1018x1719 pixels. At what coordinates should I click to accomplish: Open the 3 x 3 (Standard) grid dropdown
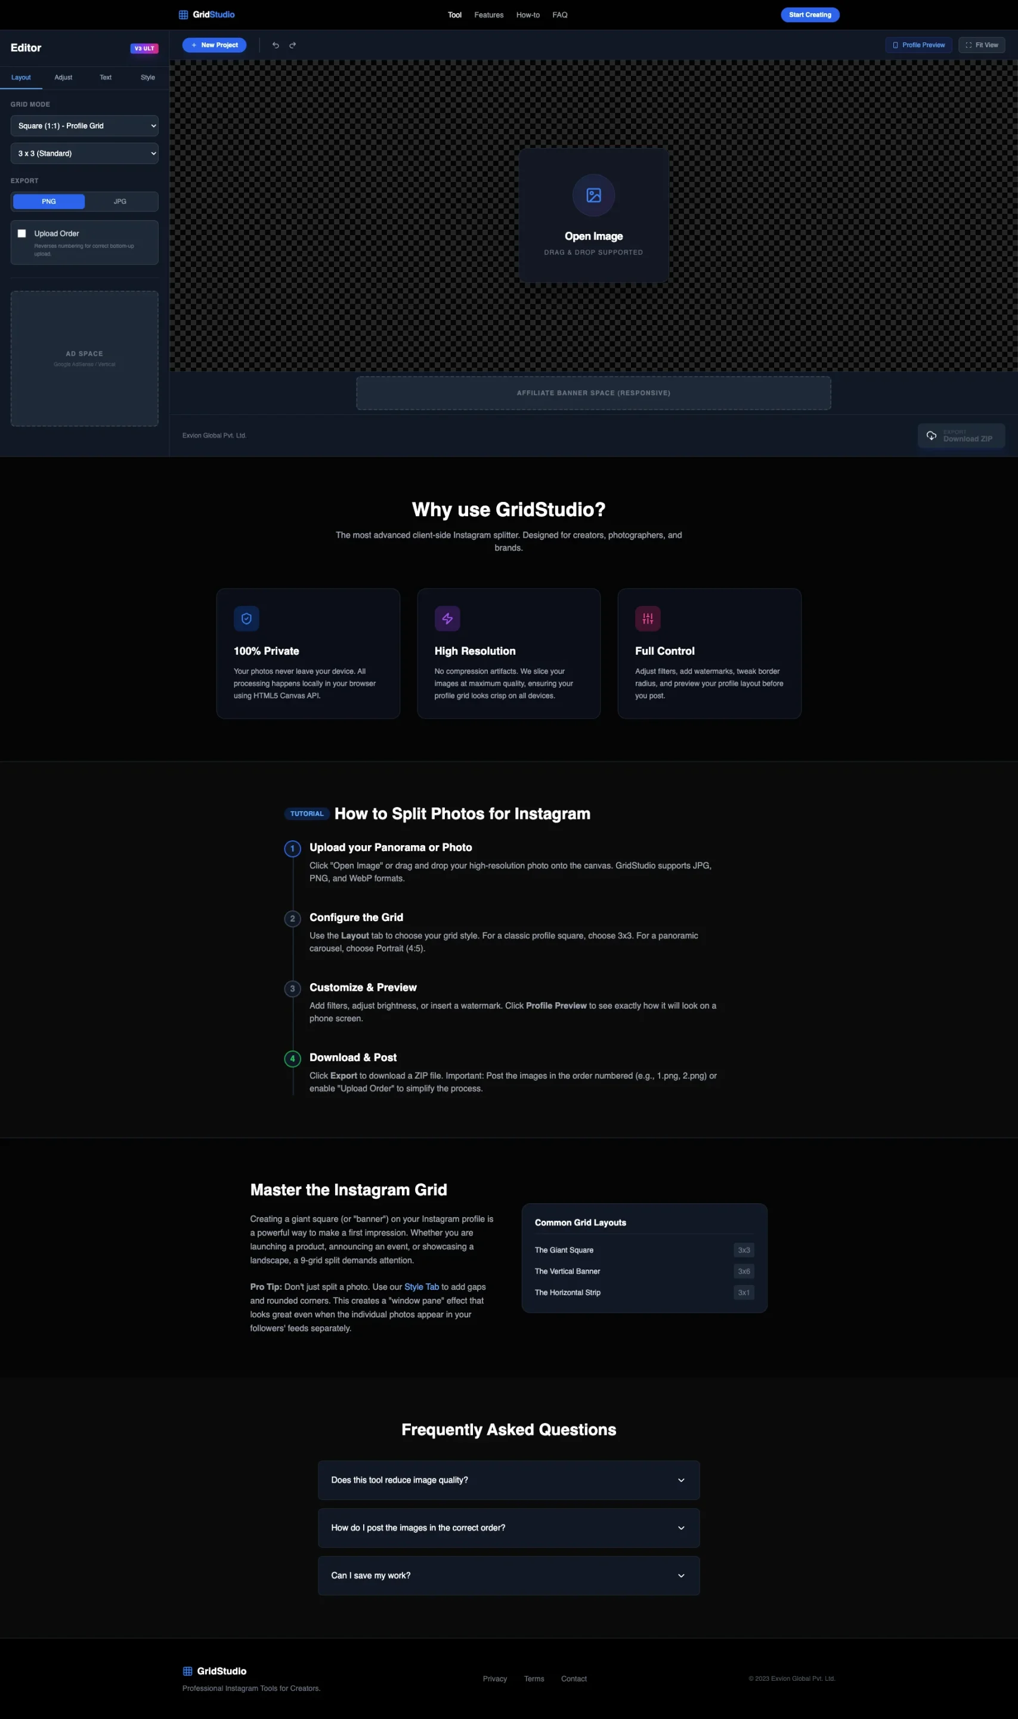(84, 154)
